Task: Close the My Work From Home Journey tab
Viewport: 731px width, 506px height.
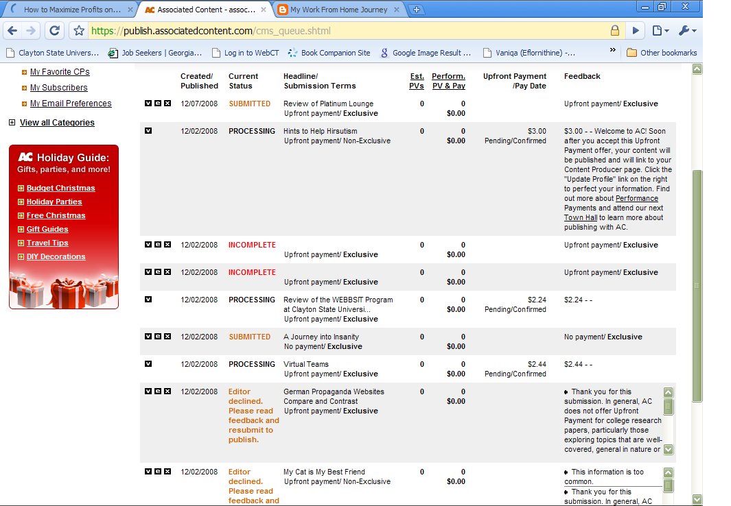Action: pyautogui.click(x=397, y=10)
